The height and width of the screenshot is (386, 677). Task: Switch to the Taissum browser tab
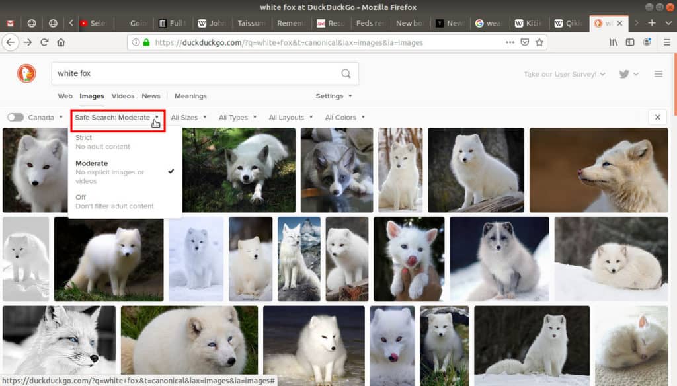coord(251,23)
